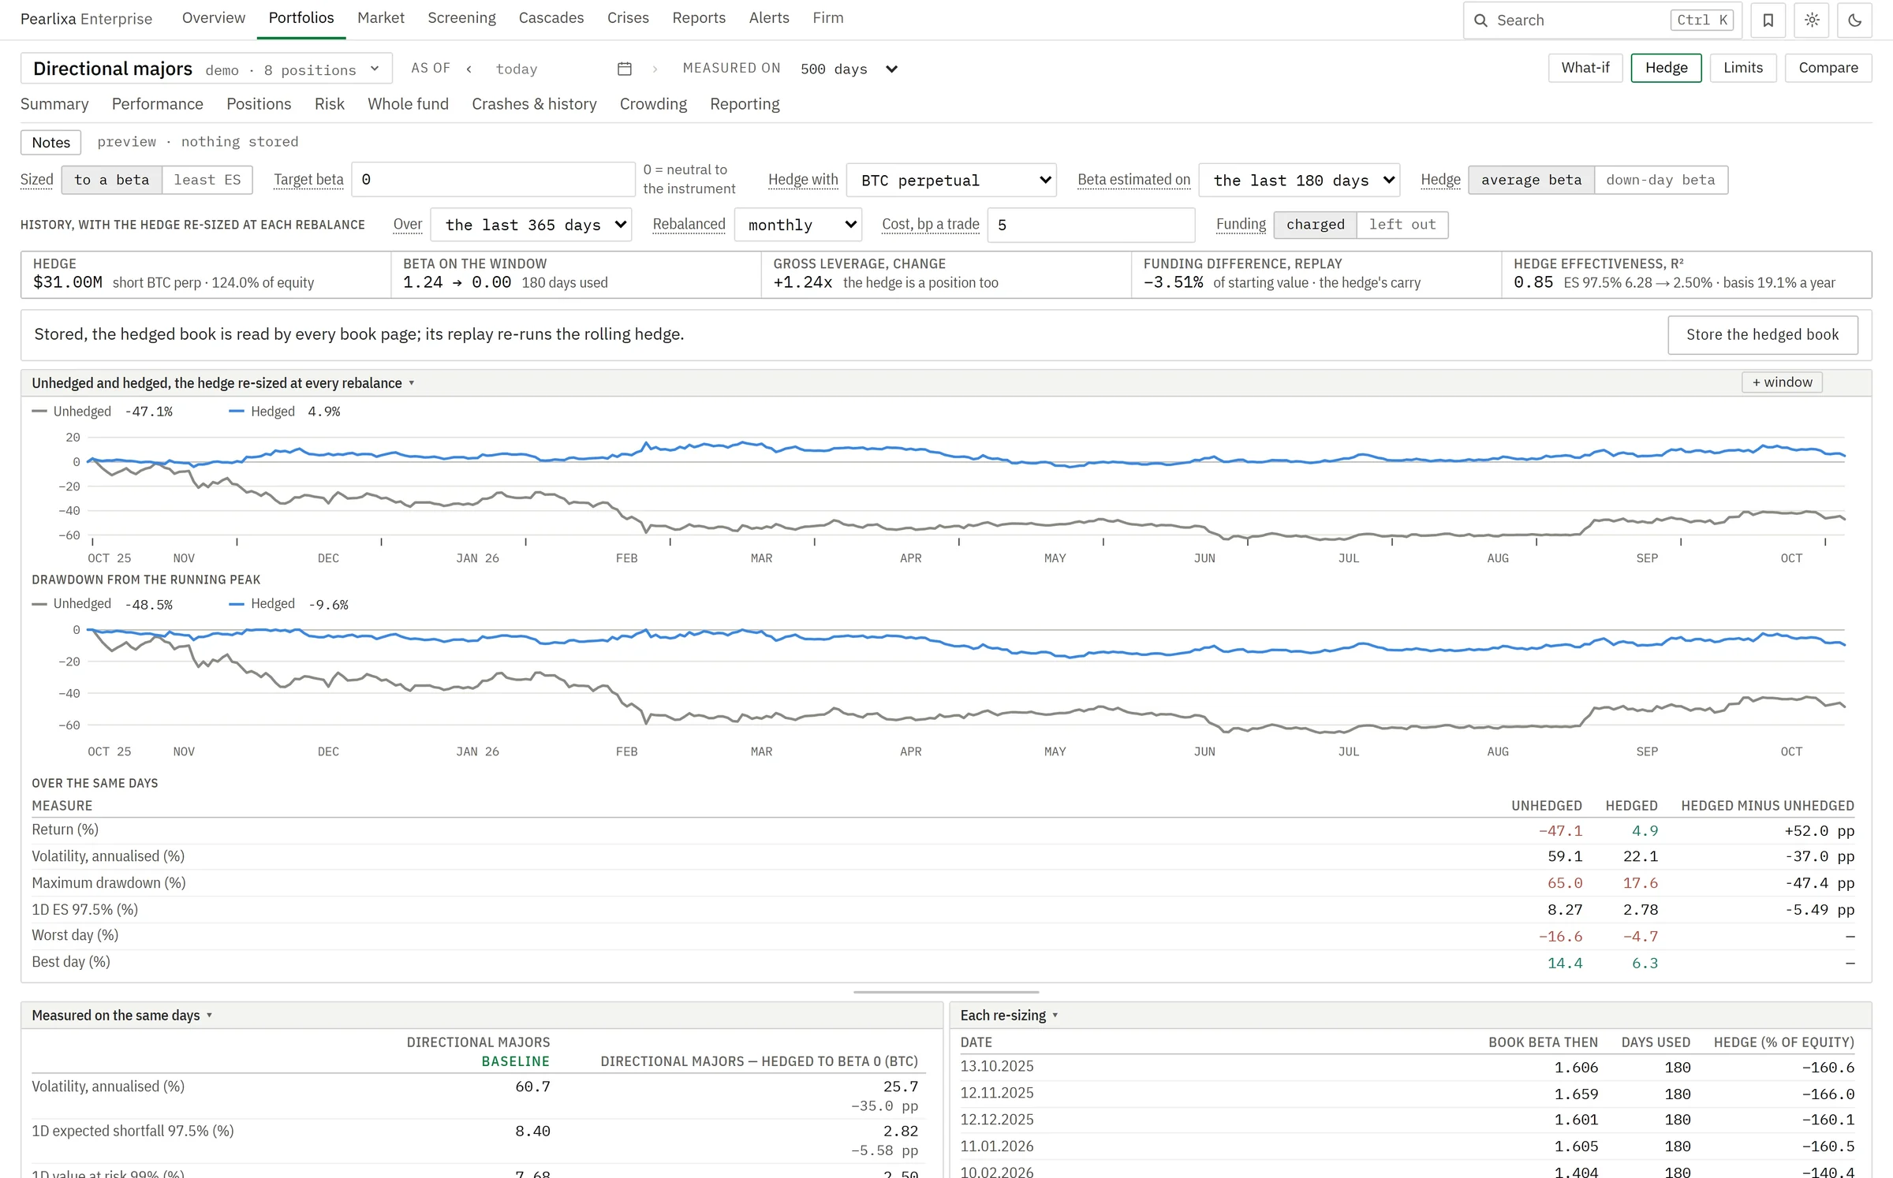This screenshot has height=1178, width=1893.
Task: Choose 'average beta' hedge mode
Action: (x=1531, y=180)
